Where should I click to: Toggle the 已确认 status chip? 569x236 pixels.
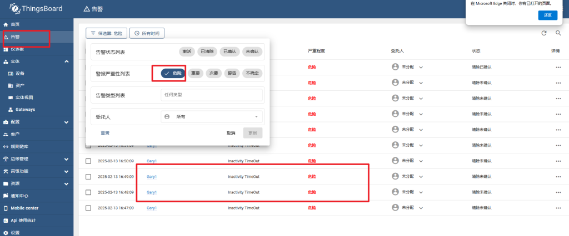coord(229,52)
